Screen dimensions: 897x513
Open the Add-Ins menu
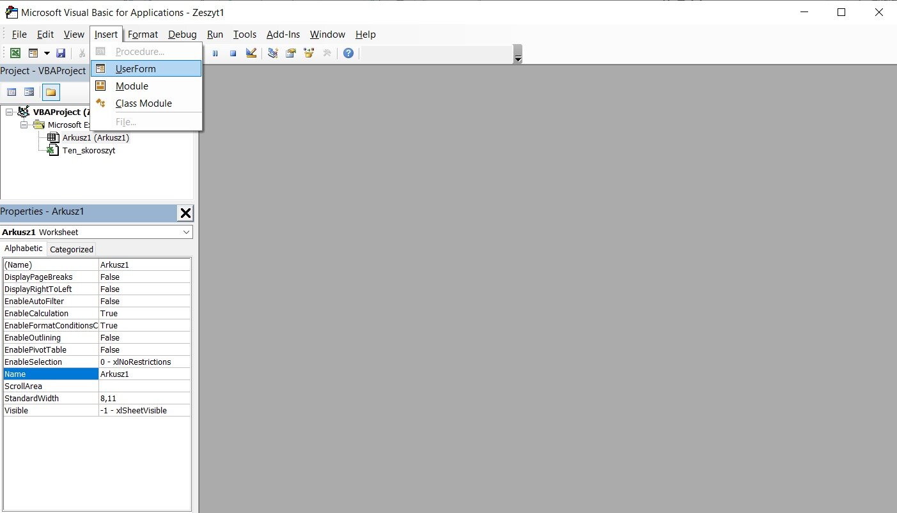point(283,34)
